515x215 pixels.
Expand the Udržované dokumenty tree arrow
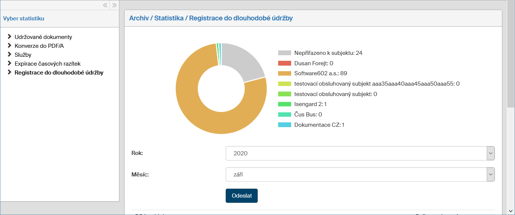9,37
